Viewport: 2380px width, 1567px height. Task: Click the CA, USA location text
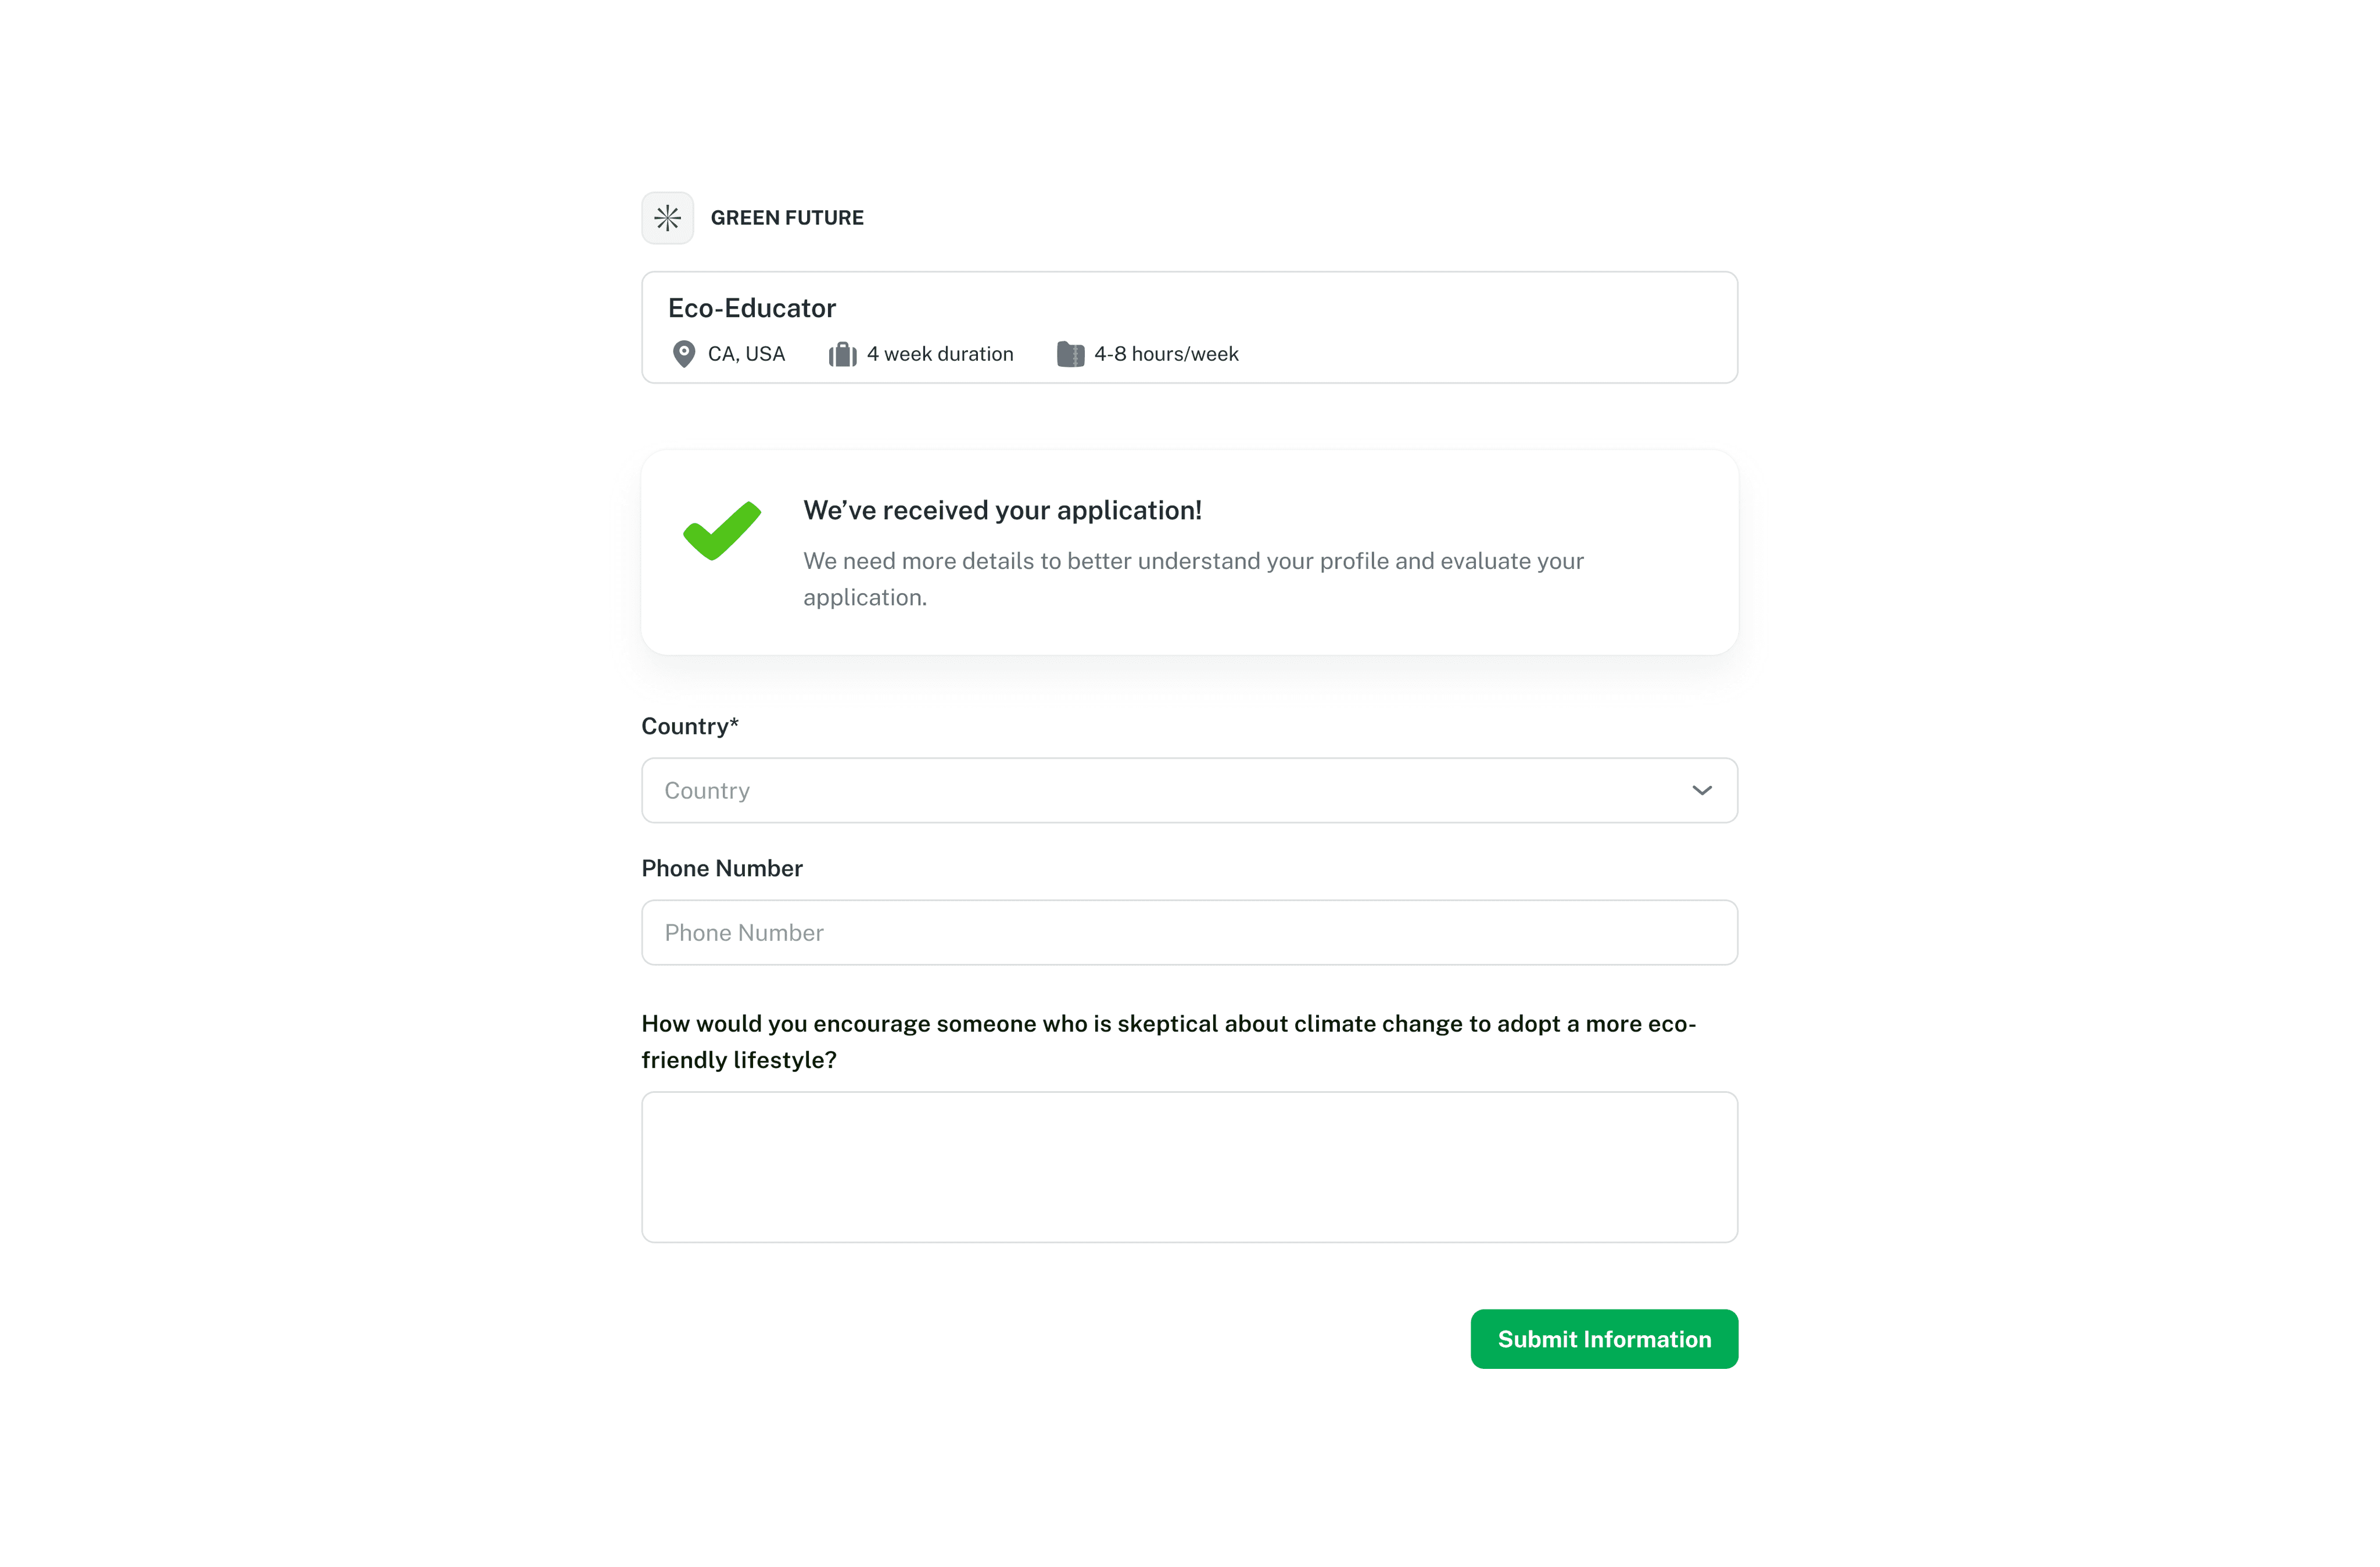(x=746, y=354)
